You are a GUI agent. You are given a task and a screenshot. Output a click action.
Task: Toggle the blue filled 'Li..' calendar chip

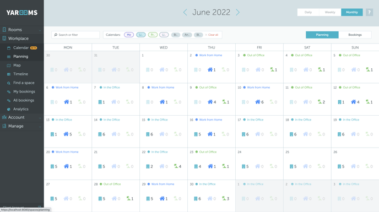click(140, 35)
